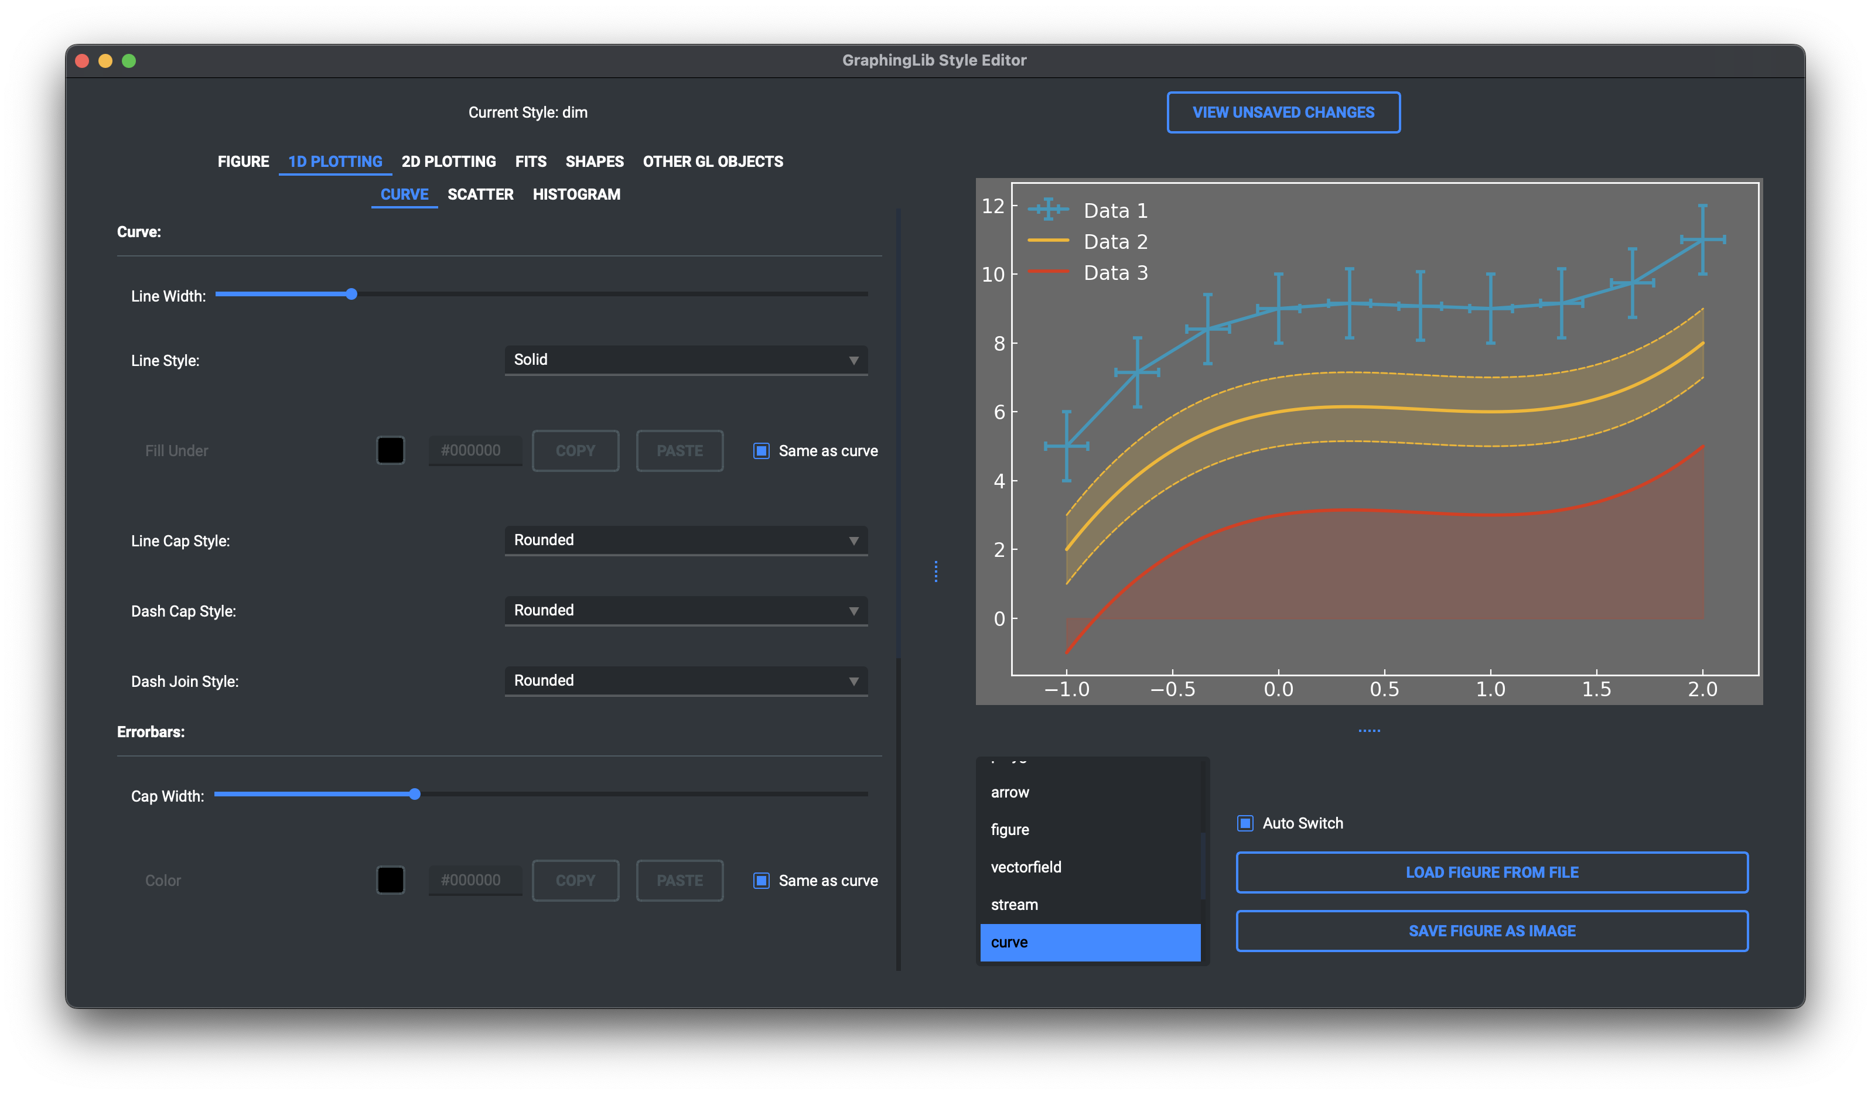This screenshot has height=1095, width=1871.
Task: Open the Dash Cap Style dropdown
Action: 686,610
